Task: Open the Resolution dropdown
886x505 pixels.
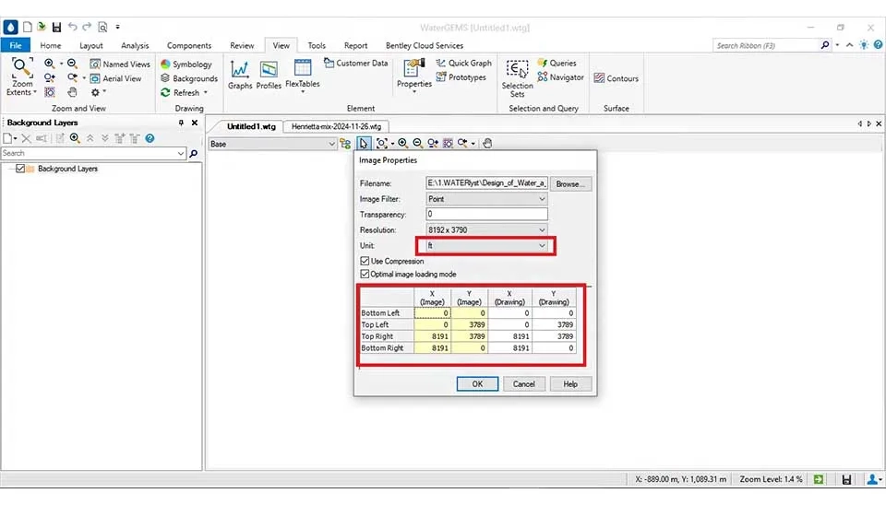Action: (541, 230)
